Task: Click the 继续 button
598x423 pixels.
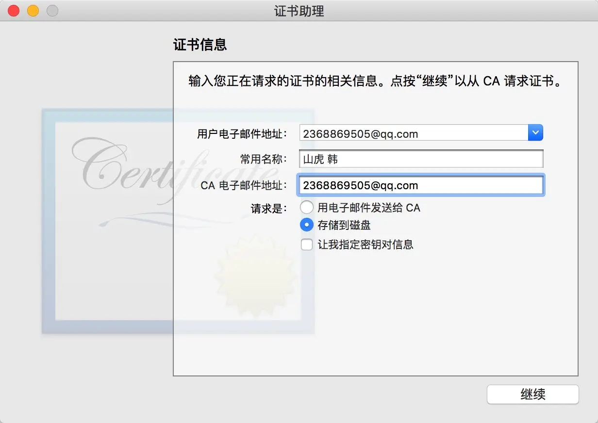Action: click(x=533, y=394)
